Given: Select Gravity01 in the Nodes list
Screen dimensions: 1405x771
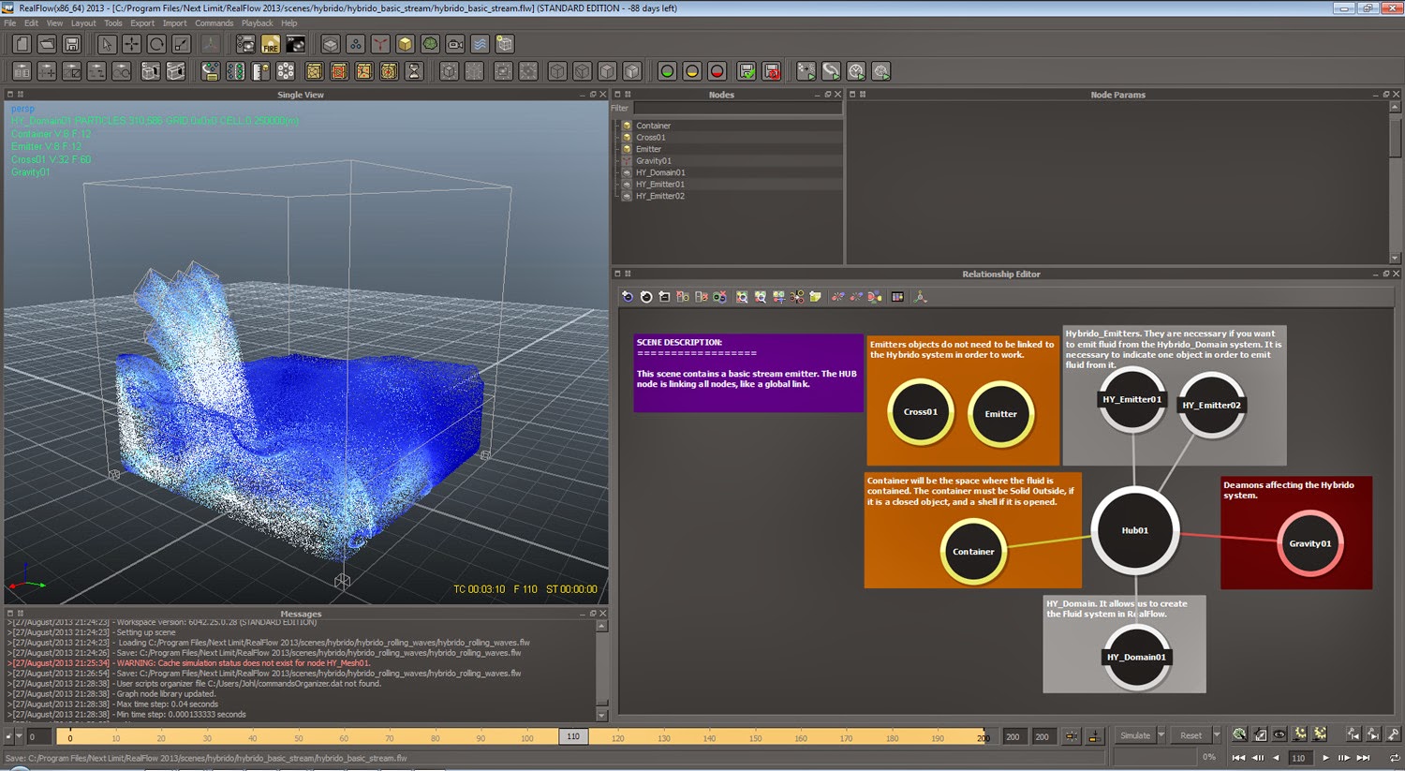Looking at the screenshot, I should click(x=653, y=161).
